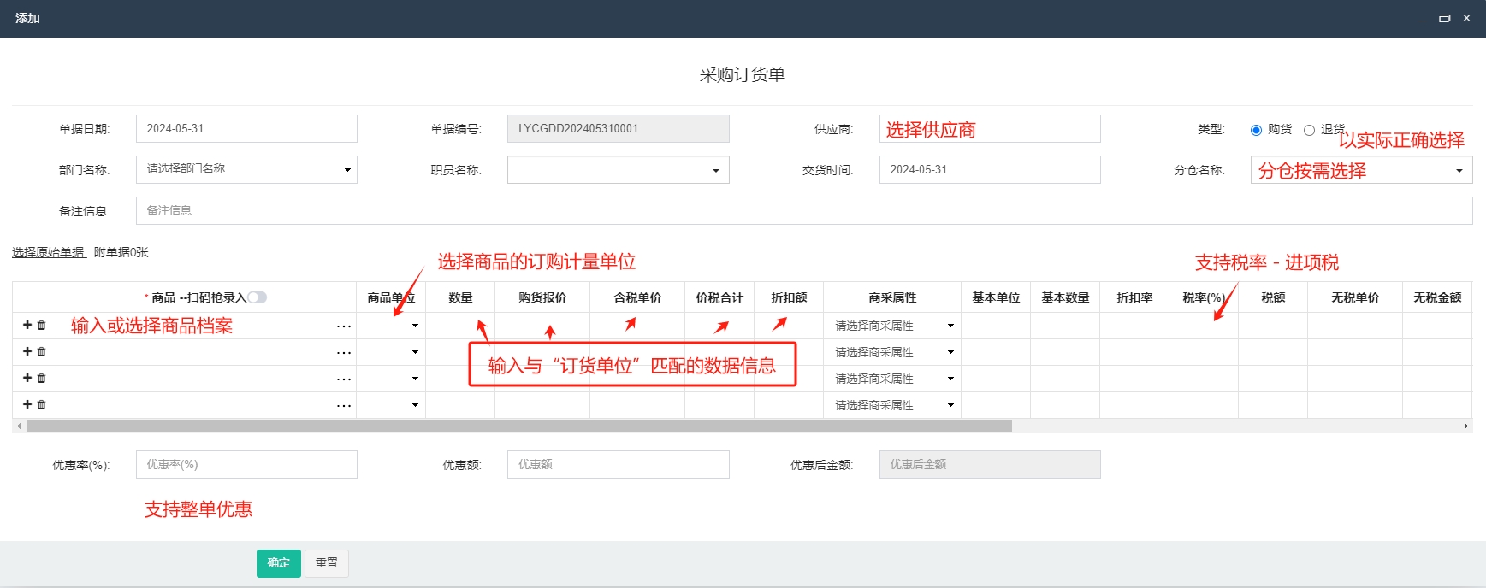The height and width of the screenshot is (588, 1486).
Task: Click the plus icon in first product row
Action: (27, 326)
